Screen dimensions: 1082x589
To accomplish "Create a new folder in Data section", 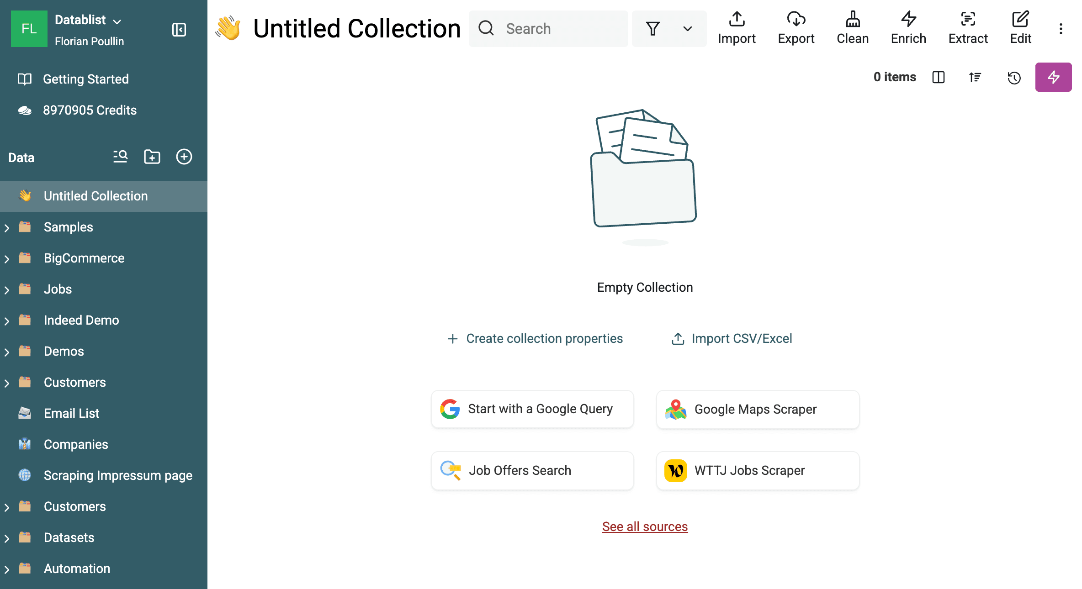I will coord(152,157).
